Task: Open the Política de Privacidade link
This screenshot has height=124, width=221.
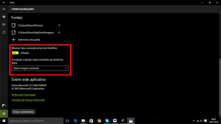Action: pyautogui.click(x=24, y=95)
